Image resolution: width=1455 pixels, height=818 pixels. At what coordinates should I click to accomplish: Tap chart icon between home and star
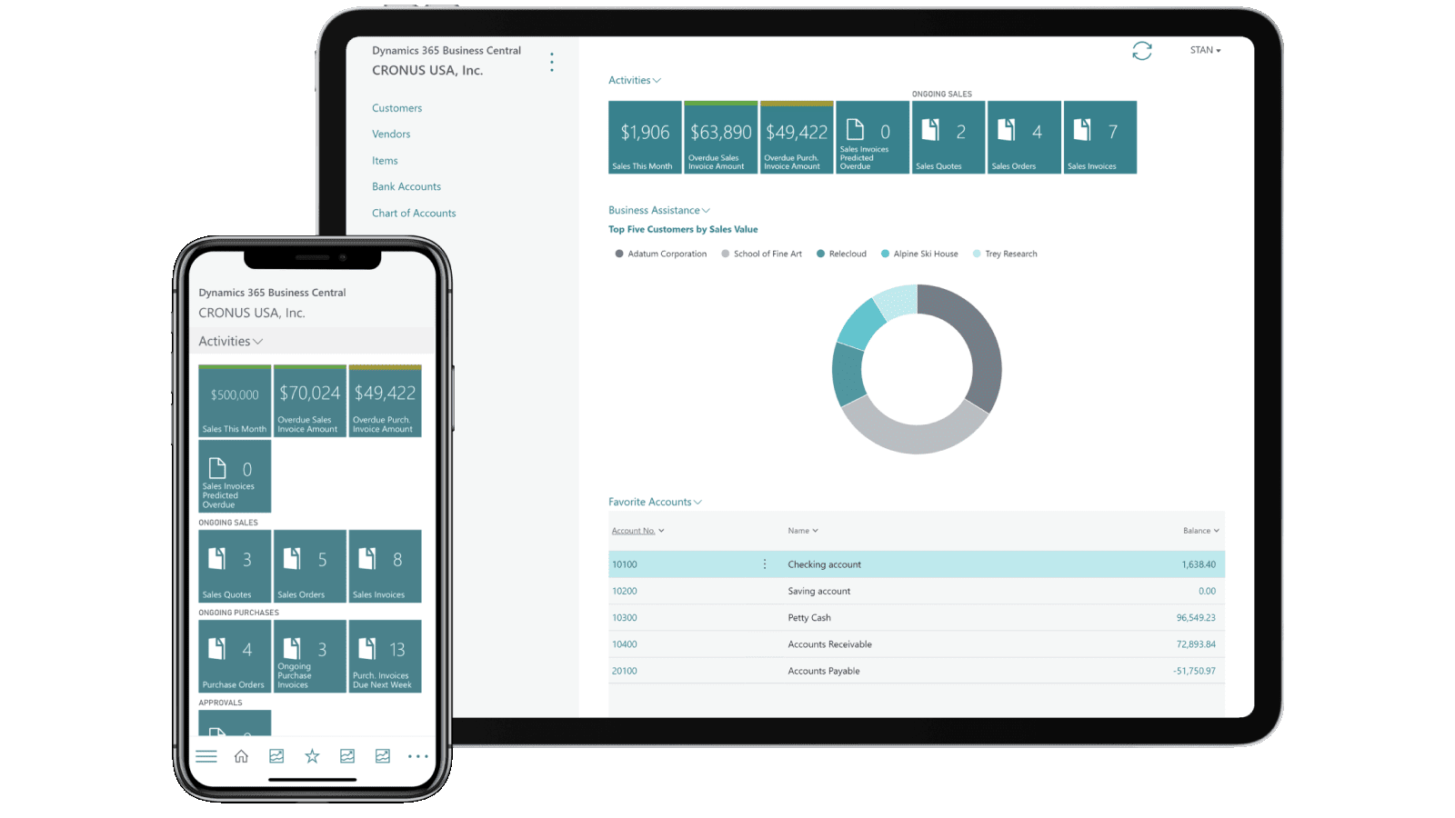click(276, 756)
